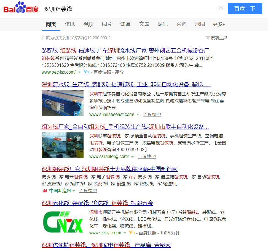Open result 深圳老化线_装配线_输送线_组装线_振熙五金

coord(97,203)
